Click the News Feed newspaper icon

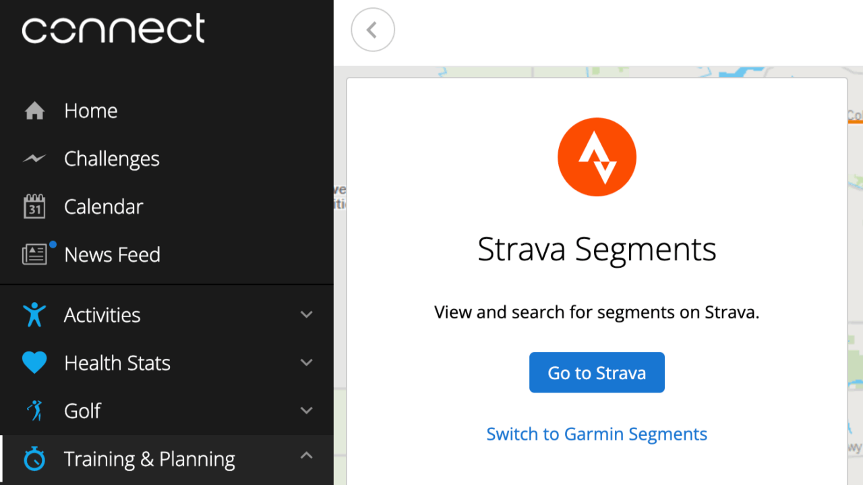(33, 254)
